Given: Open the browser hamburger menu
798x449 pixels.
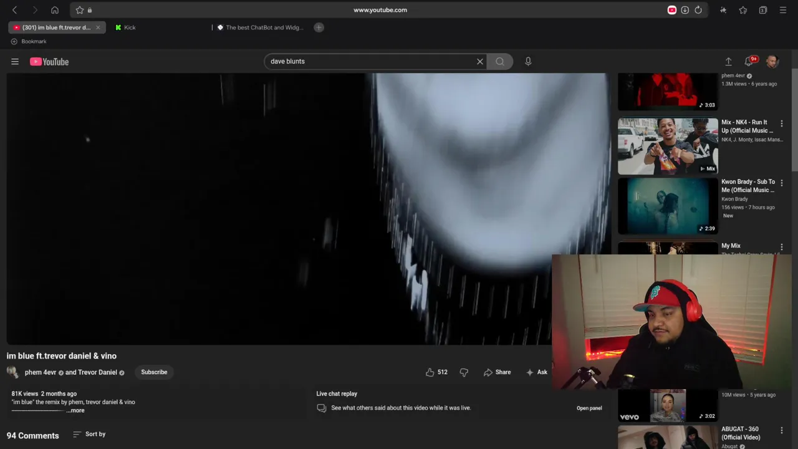Looking at the screenshot, I should 783,10.
